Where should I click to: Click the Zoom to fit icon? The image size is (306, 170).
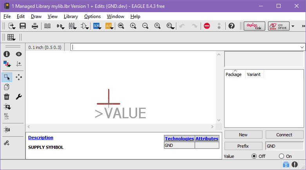coord(121,26)
